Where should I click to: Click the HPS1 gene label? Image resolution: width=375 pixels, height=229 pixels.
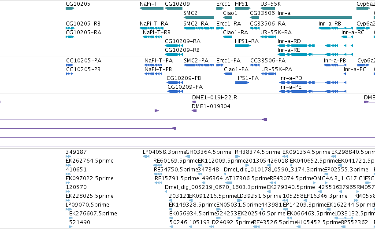pos(241,4)
